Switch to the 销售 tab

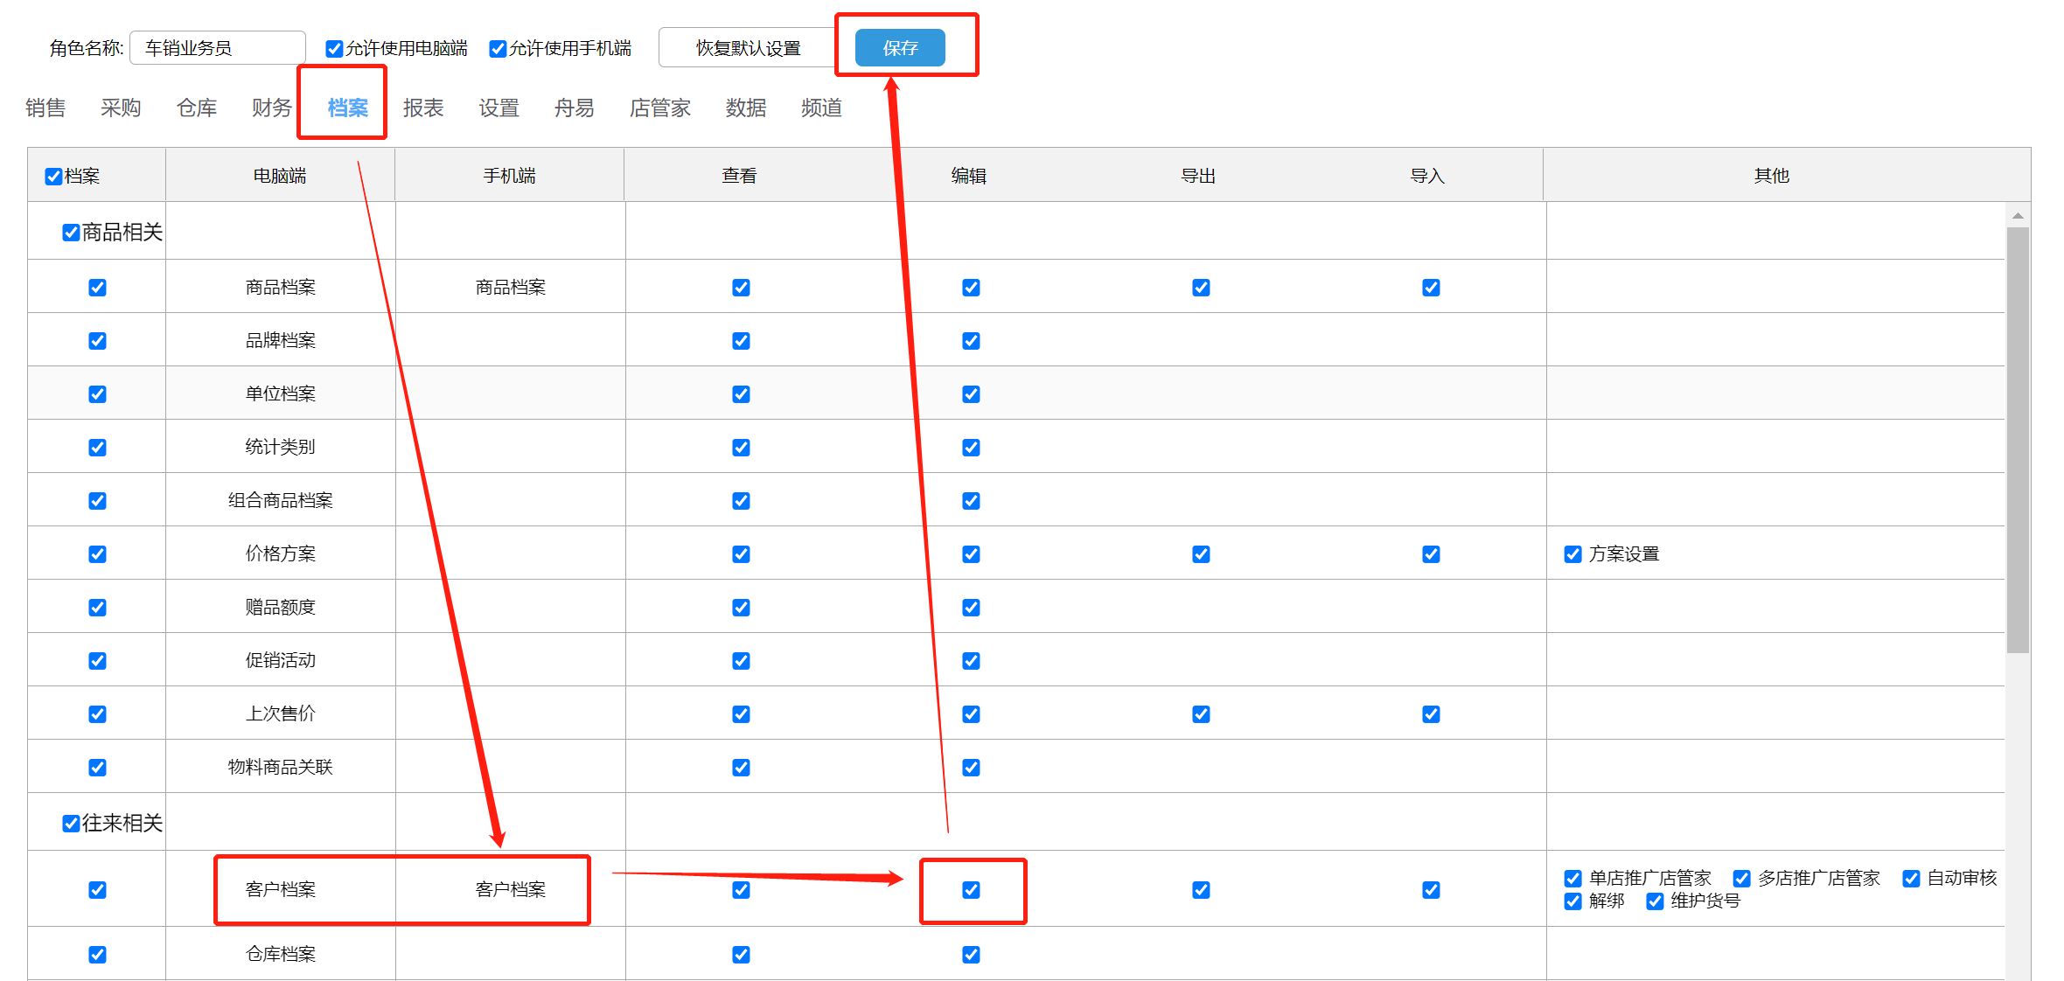coord(45,108)
